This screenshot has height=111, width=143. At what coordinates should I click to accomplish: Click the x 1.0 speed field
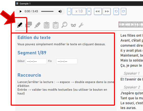(x=79, y=11)
